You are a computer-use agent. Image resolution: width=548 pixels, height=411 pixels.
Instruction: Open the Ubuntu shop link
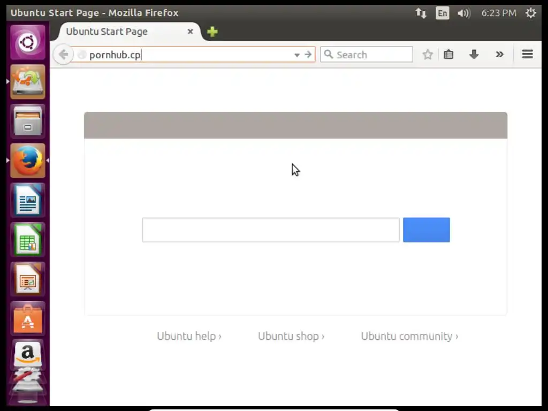coord(291,336)
